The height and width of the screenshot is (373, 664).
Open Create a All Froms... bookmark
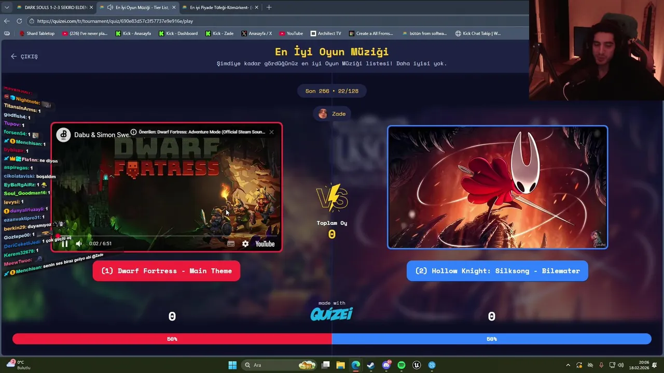click(x=371, y=34)
